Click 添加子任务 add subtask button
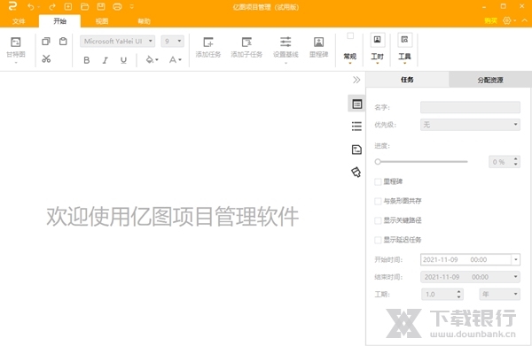This screenshot has height=346, width=532. pos(246,48)
